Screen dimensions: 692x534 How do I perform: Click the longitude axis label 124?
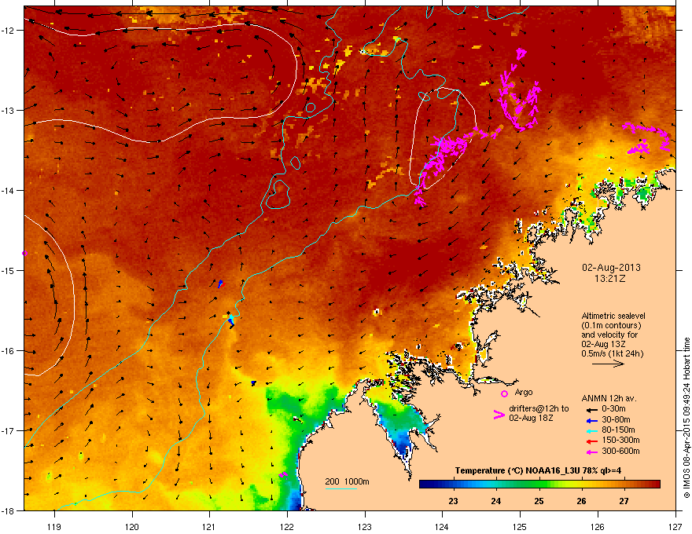[442, 526]
